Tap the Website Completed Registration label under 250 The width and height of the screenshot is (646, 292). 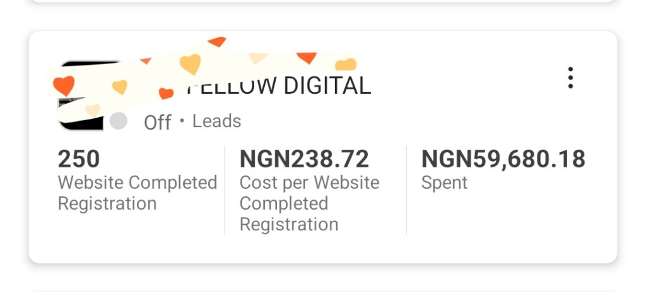[x=137, y=193]
